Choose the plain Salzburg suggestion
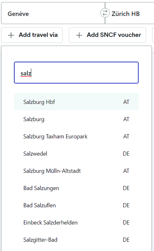This screenshot has width=154, height=251. [76, 119]
